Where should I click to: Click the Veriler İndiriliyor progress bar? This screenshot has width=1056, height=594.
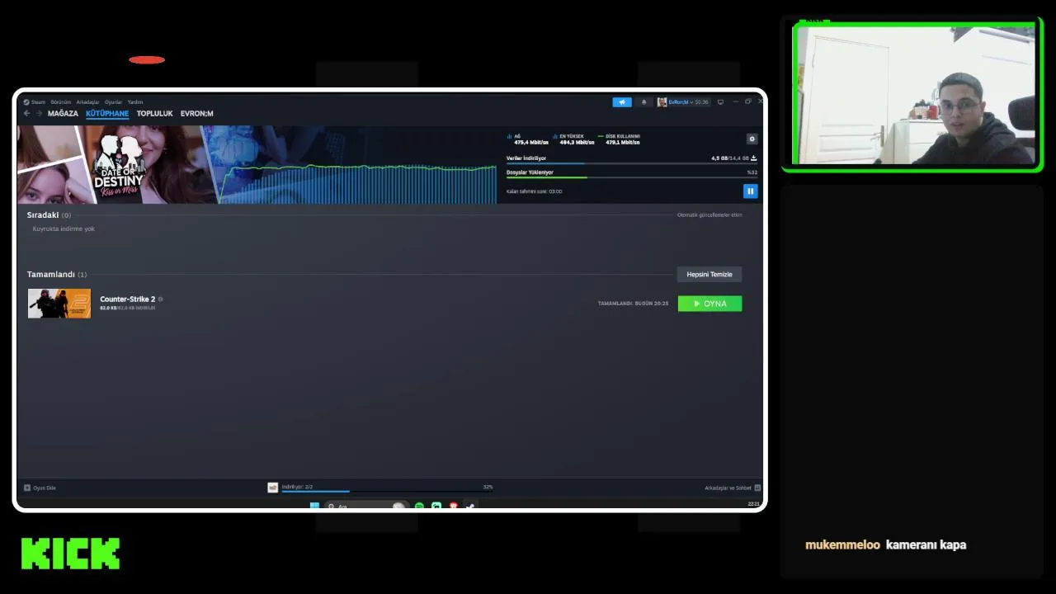click(631, 163)
